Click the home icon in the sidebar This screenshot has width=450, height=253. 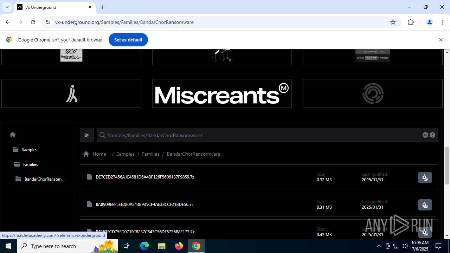pos(13,135)
